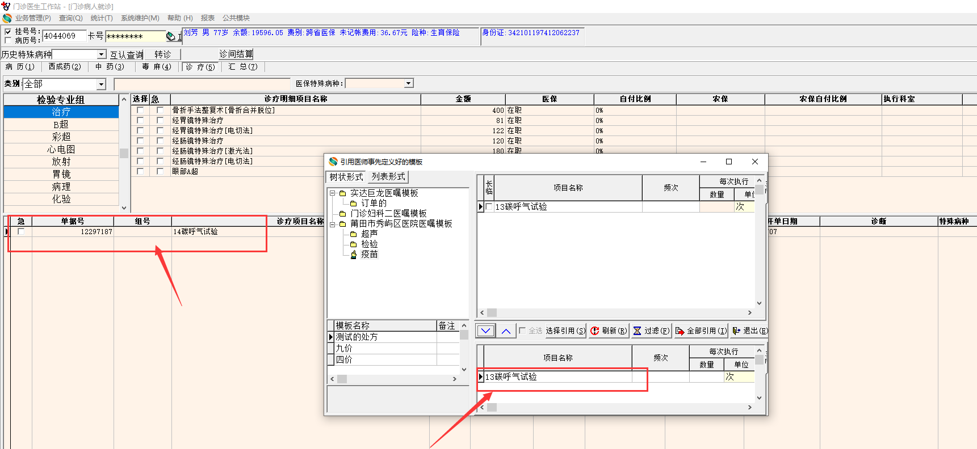
Task: Switch to the 中药(3) tab
Action: click(110, 67)
